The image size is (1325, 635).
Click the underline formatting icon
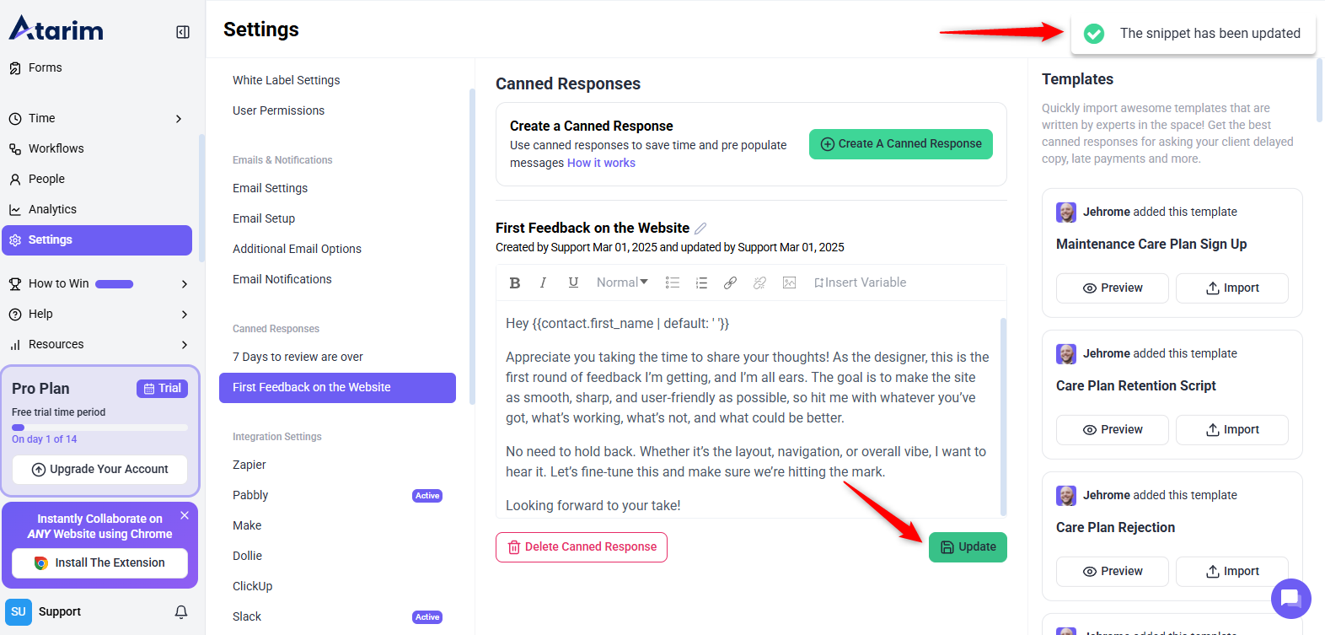coord(573,283)
